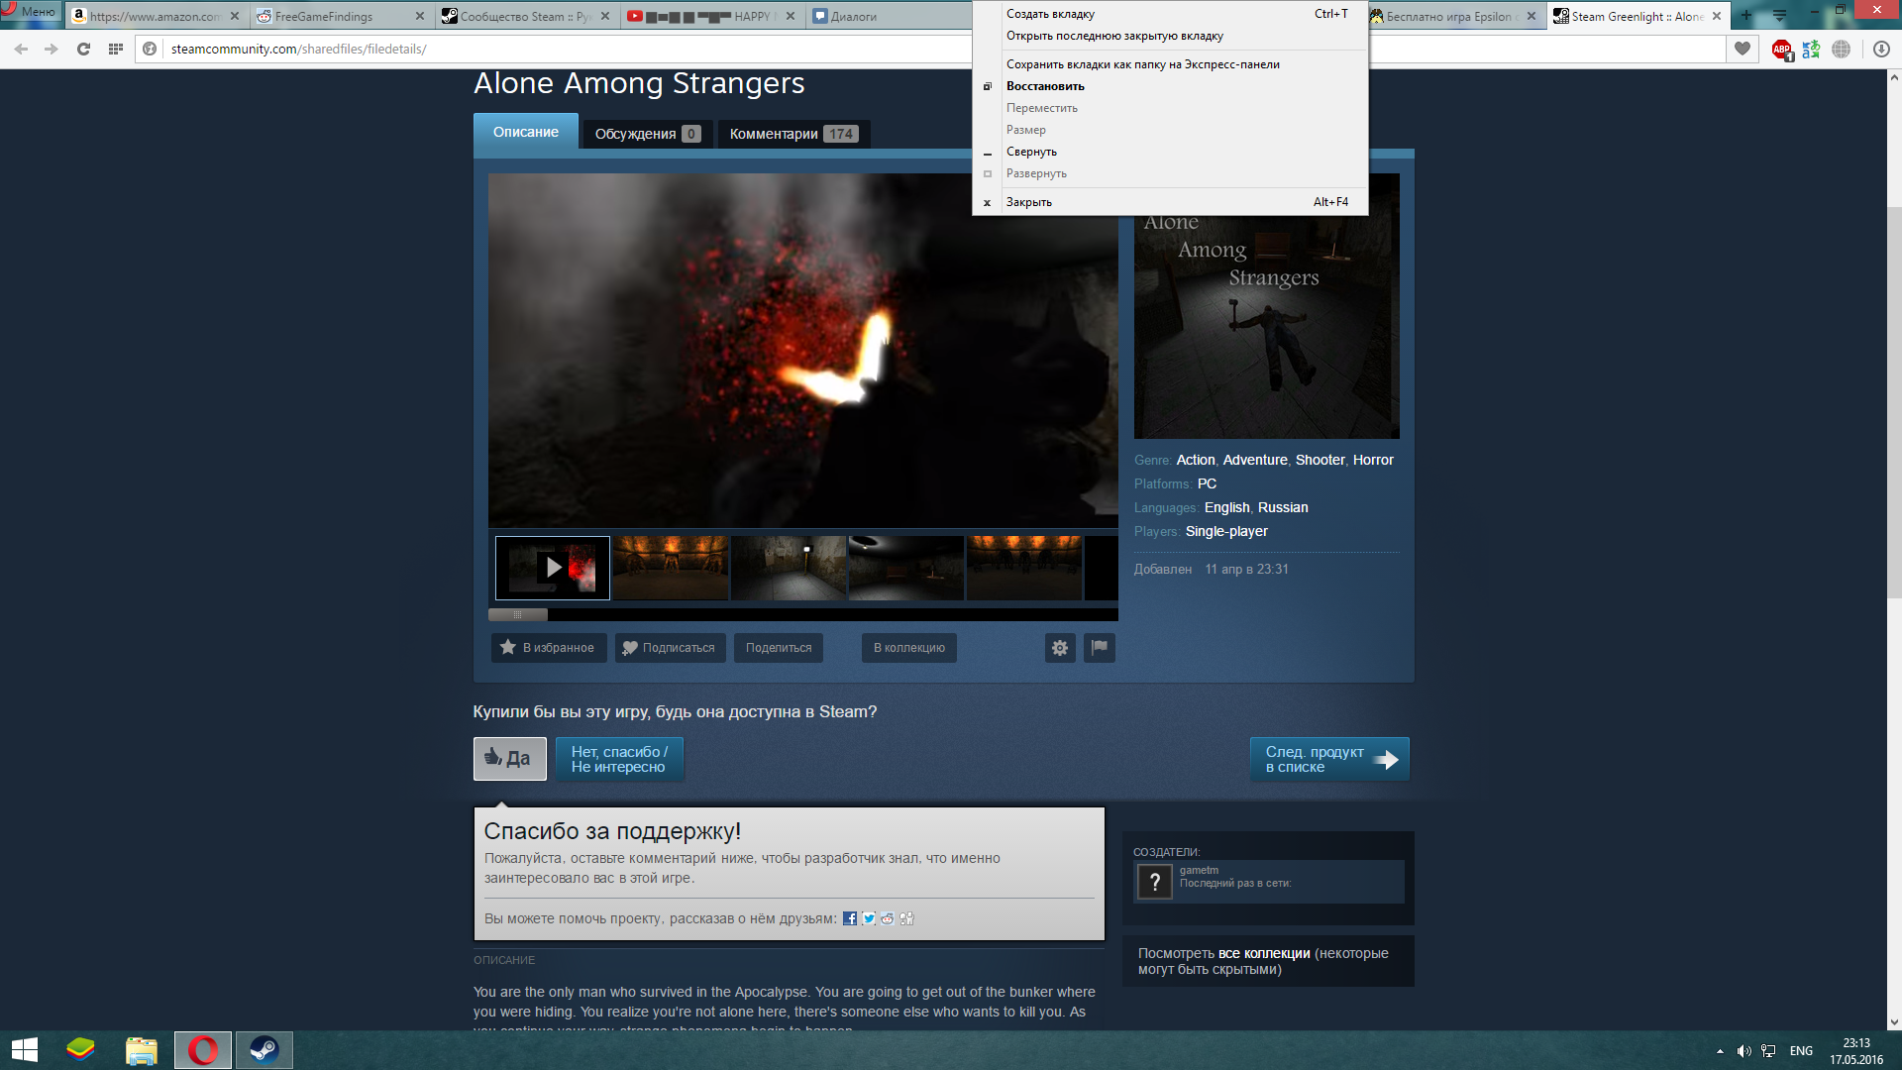The width and height of the screenshot is (1902, 1070).
Task: Open the tab list menu in tab bar
Action: tap(1779, 16)
